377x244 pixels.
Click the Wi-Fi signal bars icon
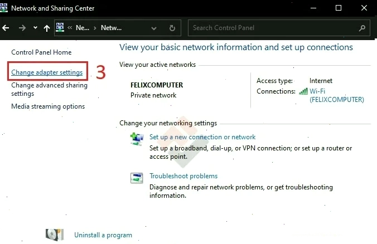[x=303, y=91]
